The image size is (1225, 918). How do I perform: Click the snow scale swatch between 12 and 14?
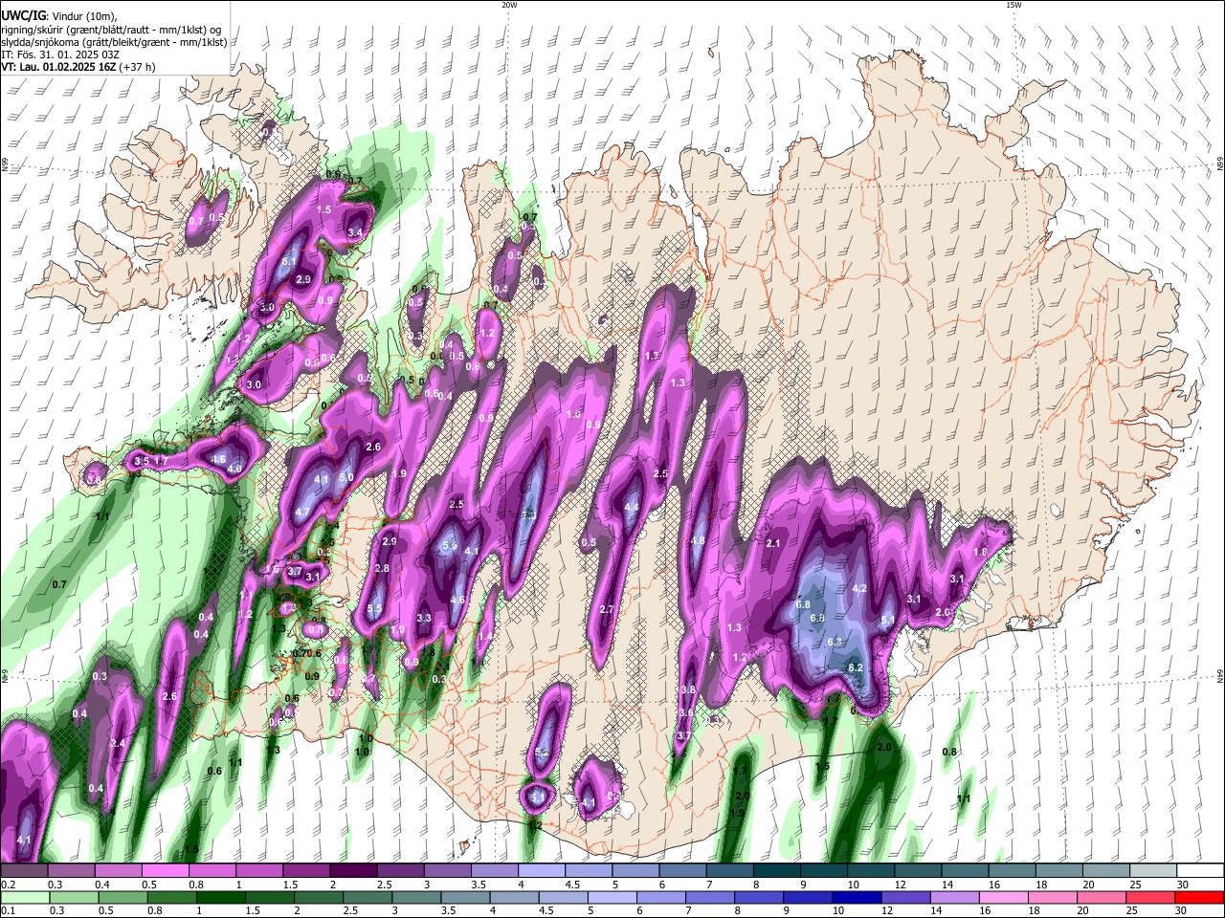pyautogui.click(x=917, y=871)
